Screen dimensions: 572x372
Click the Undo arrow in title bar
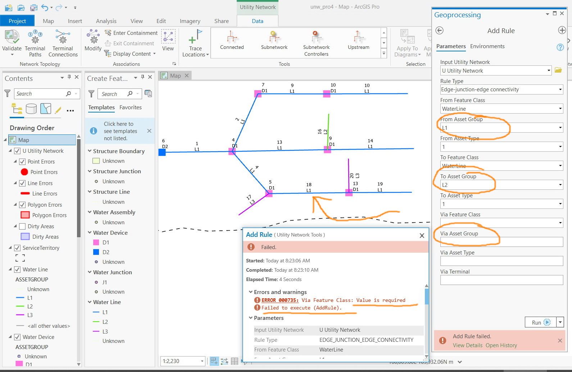point(45,7)
